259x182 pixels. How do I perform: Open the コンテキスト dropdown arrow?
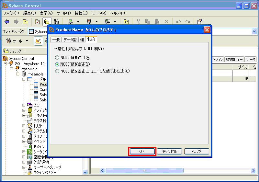[255, 31]
